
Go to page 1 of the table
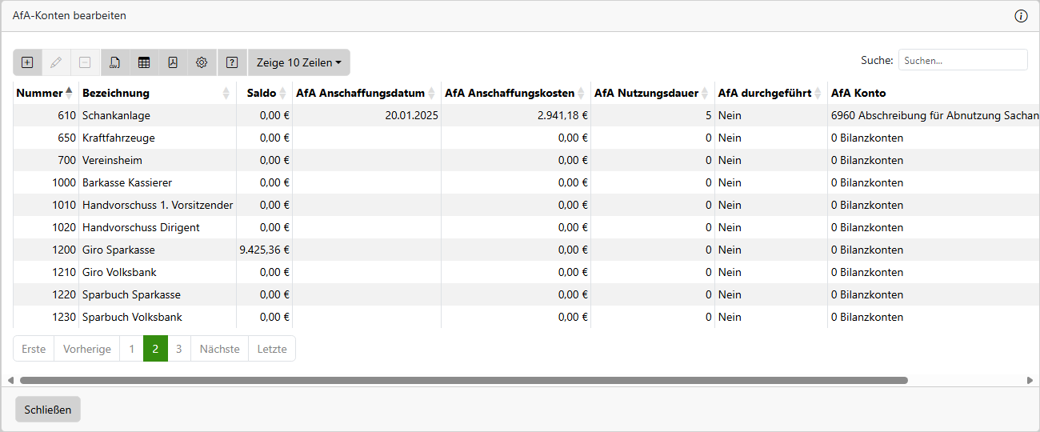[132, 349]
